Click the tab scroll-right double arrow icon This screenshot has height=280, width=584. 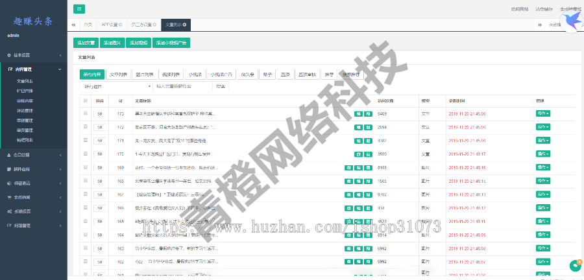click(541, 25)
